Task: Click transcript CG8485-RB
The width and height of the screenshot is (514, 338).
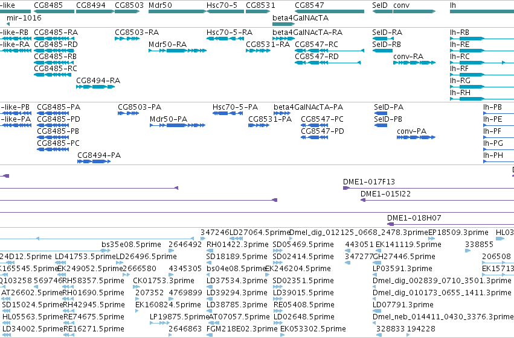Action: [x=53, y=63]
